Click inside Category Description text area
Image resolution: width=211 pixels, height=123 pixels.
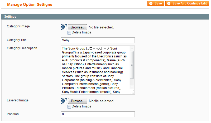click(x=95, y=70)
